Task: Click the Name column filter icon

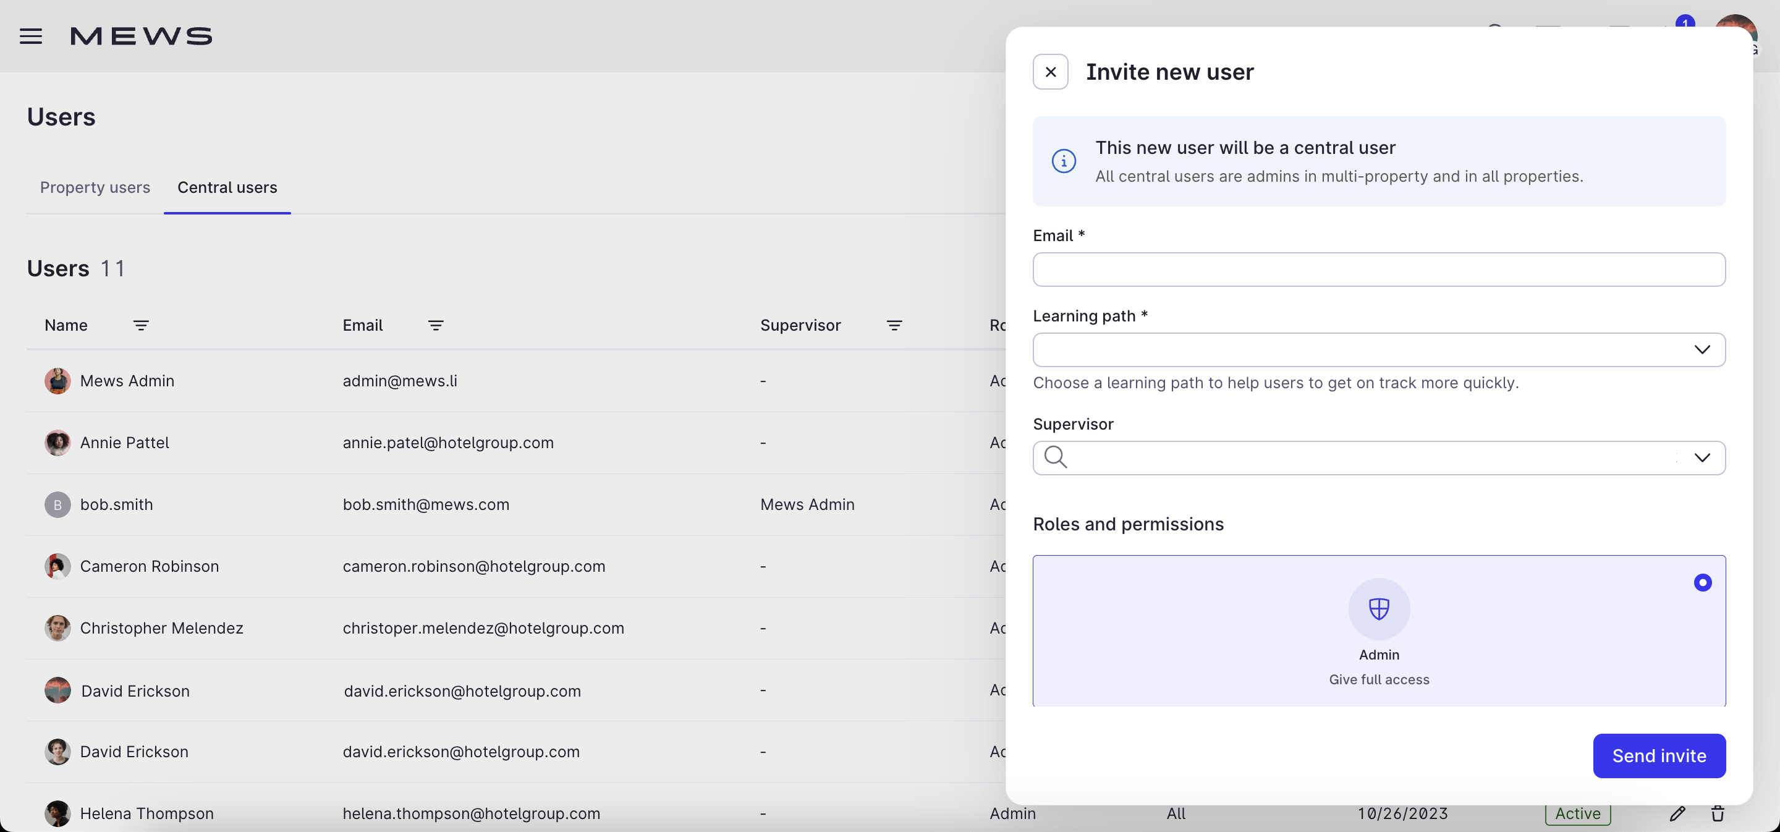Action: pyautogui.click(x=141, y=326)
